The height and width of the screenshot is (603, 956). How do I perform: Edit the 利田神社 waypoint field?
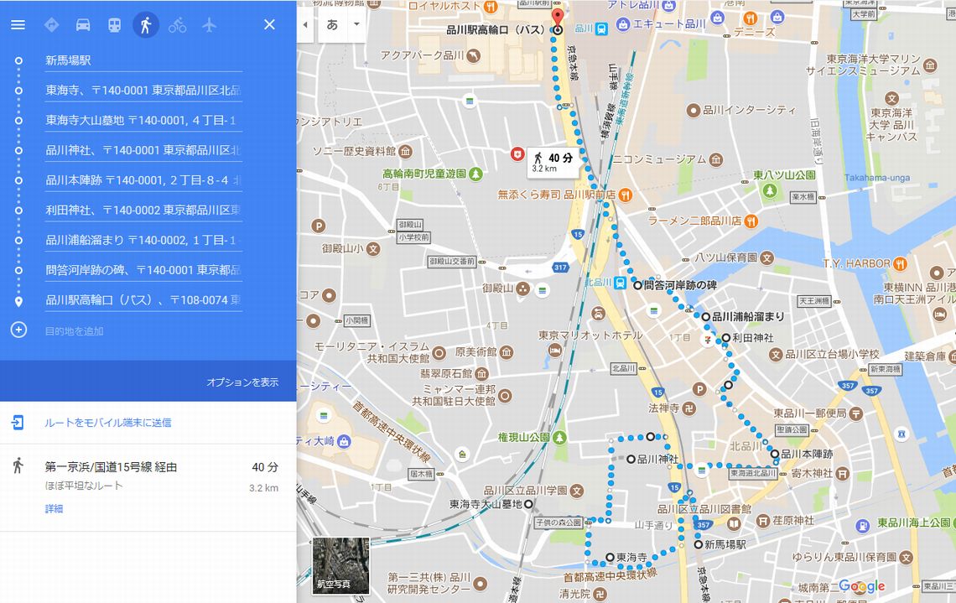tap(143, 210)
